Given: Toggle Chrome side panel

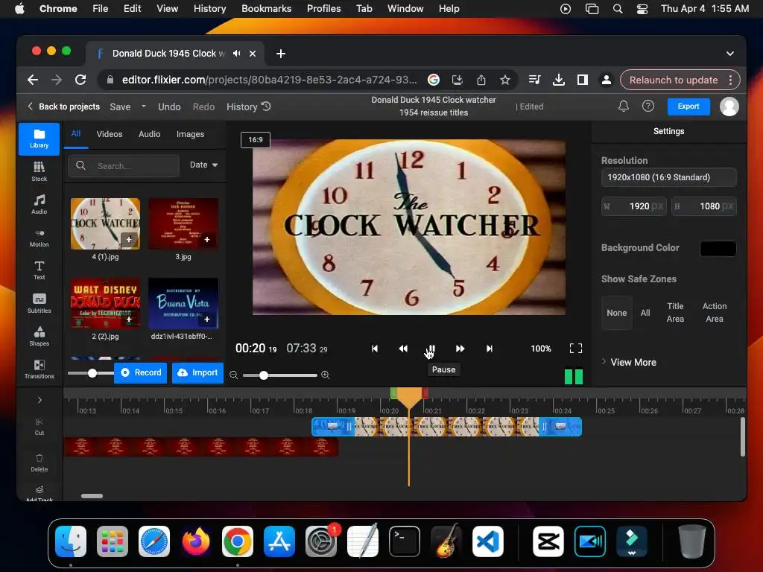Looking at the screenshot, I should 583,80.
